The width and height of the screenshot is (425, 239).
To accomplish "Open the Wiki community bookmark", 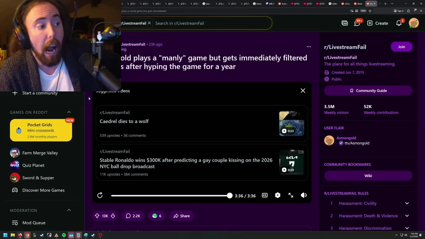I will click(x=368, y=176).
